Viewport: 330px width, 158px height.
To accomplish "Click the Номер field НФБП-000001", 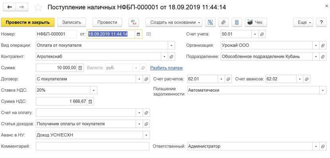I will tap(56, 34).
